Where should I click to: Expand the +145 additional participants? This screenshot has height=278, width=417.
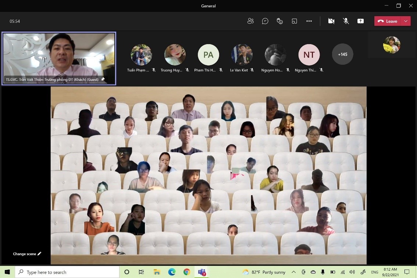(x=342, y=54)
